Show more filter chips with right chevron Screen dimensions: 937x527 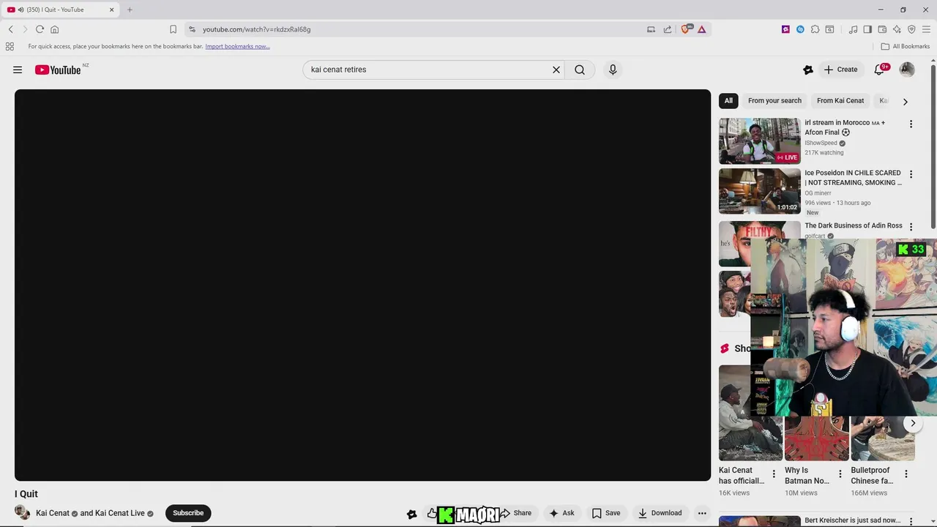[x=905, y=102]
